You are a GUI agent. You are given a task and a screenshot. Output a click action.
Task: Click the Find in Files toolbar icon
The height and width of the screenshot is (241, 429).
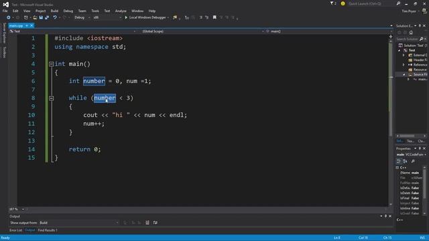coord(175,17)
